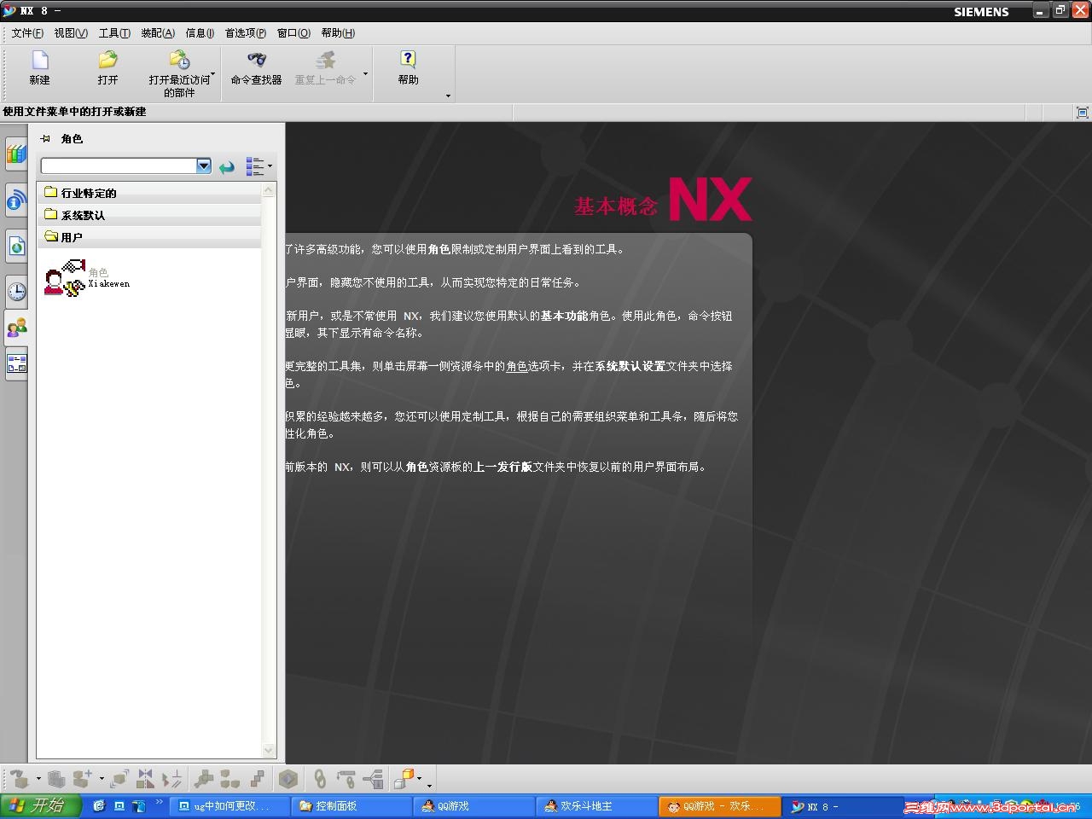Open dropdown arrow after Add Component icon
1092x819 pixels.
(102, 779)
